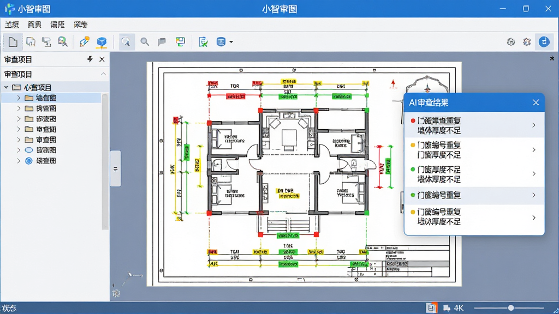Expand the chevron on the red-dot result row

pyautogui.click(x=534, y=125)
